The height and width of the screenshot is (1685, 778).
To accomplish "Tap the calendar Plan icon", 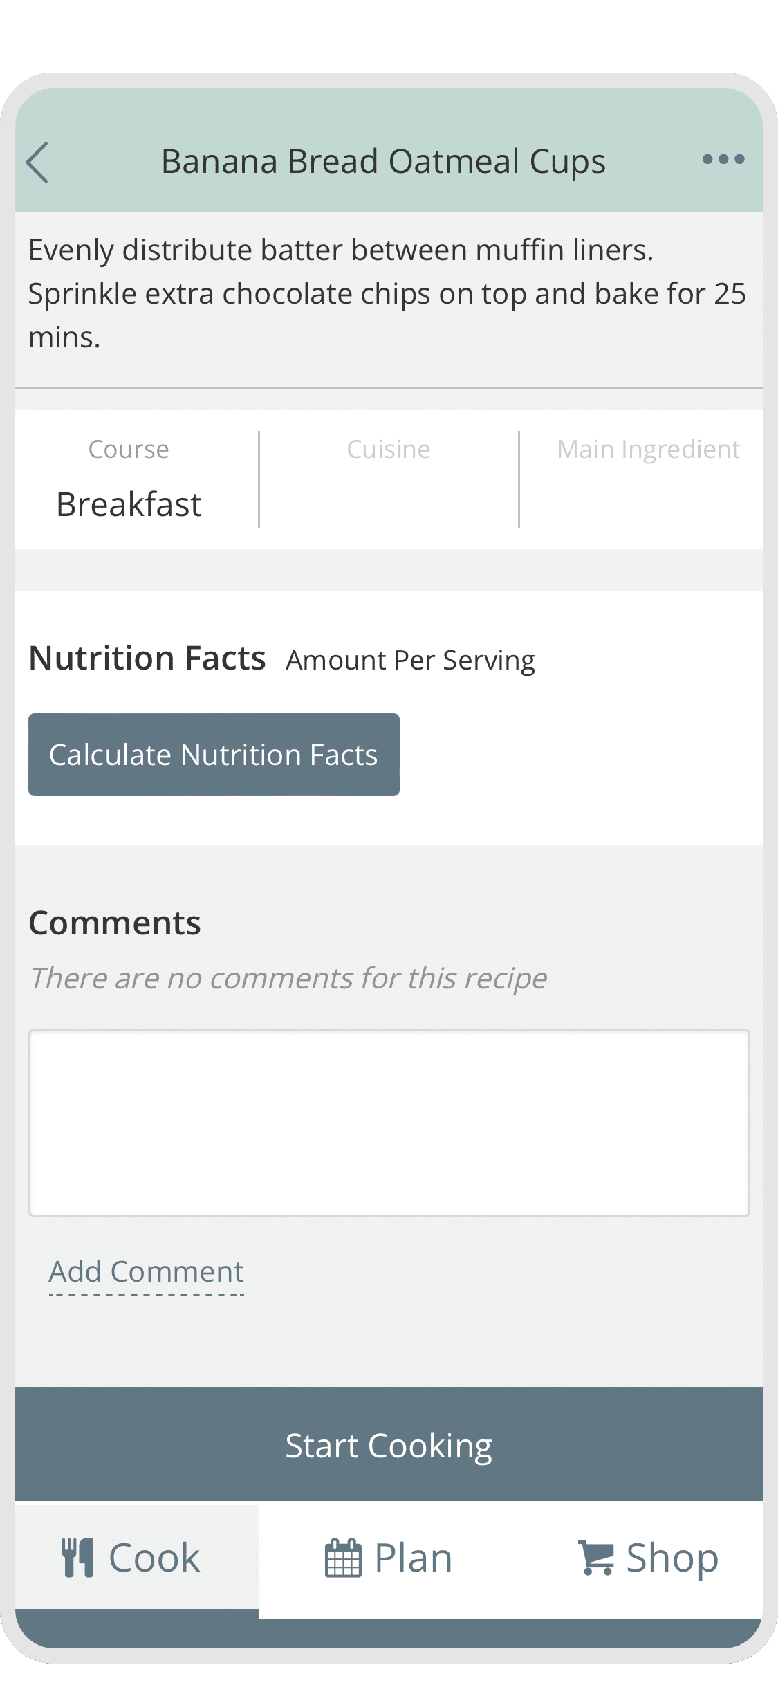I will 343,1558.
